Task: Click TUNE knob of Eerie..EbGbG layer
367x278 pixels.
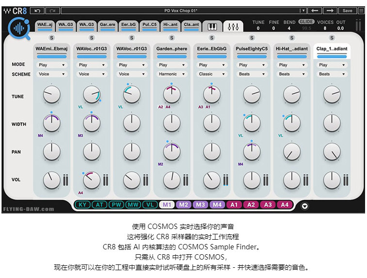Action: [212, 95]
